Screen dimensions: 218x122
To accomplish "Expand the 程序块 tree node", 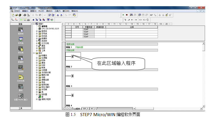I will point(37,31).
